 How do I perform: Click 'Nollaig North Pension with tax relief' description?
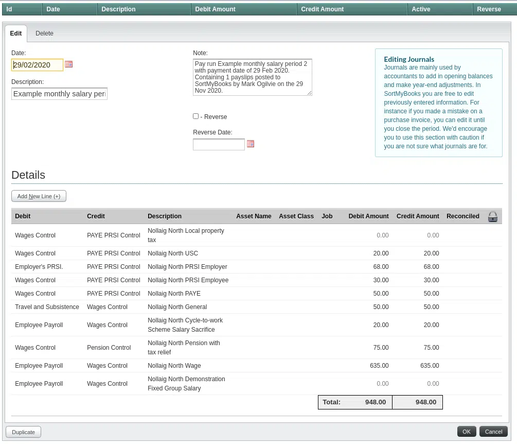coord(184,348)
